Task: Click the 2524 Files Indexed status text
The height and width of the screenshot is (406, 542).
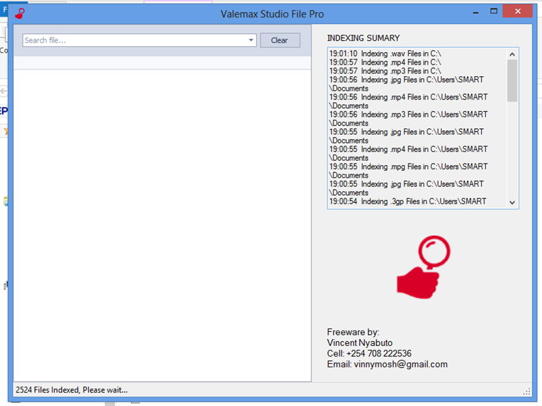Action: [72, 390]
